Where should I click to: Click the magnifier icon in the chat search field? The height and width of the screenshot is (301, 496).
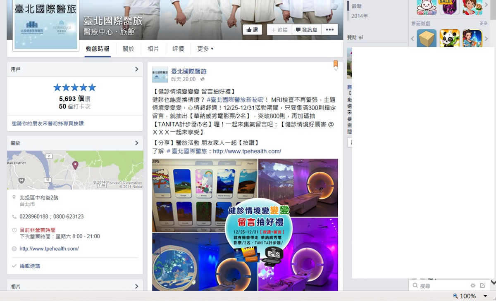click(415, 285)
